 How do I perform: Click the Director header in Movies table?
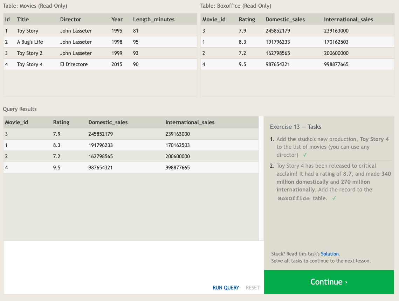click(x=70, y=19)
